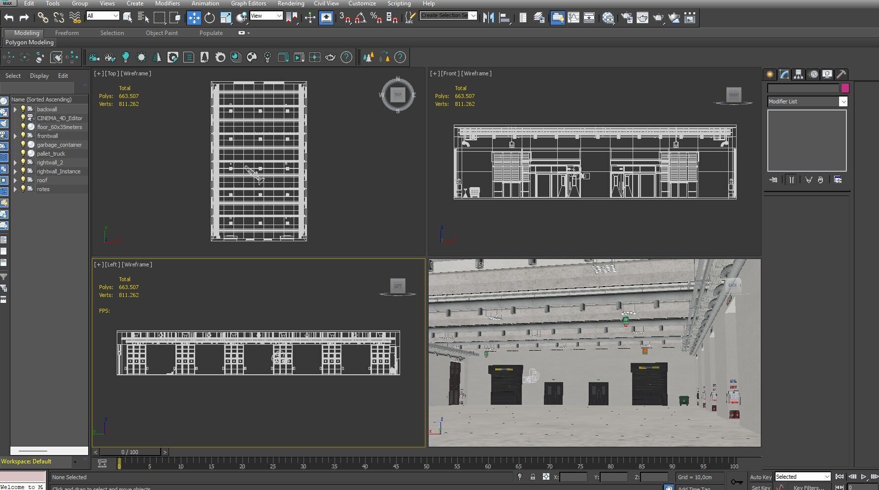Open the Modify tab in the command panel
The width and height of the screenshot is (879, 490).
click(784, 74)
